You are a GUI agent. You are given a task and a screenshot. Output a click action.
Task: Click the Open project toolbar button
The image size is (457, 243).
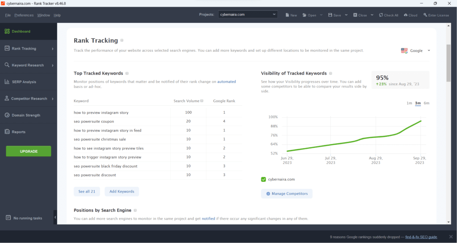pos(309,15)
